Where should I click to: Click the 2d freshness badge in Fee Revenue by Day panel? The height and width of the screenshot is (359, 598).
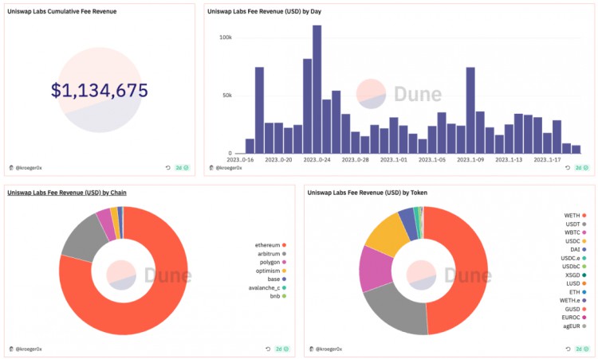point(582,167)
